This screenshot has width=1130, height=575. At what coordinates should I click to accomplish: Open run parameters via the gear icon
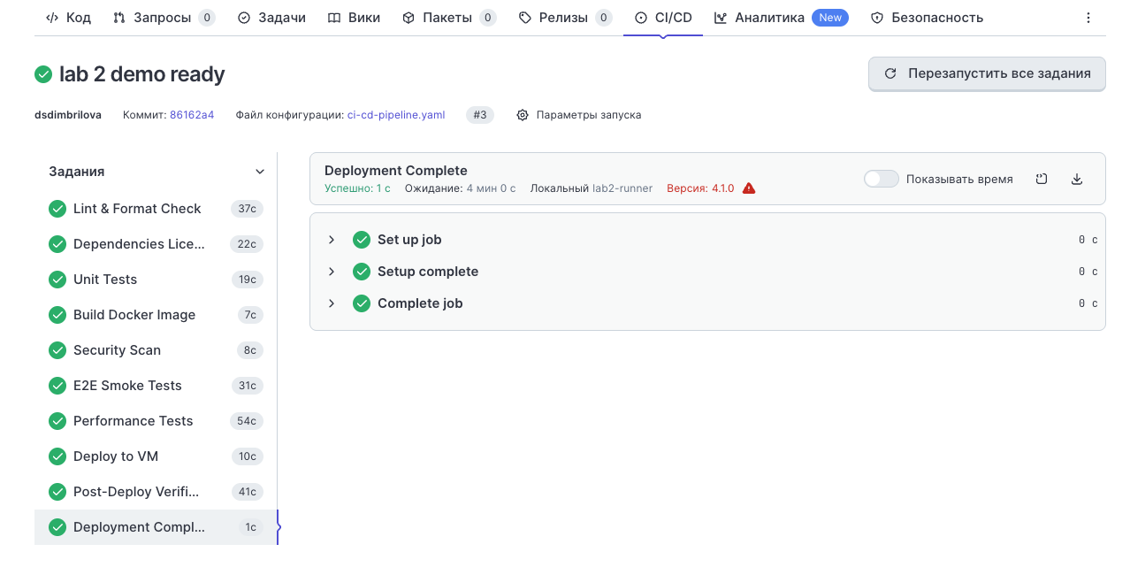(x=522, y=114)
